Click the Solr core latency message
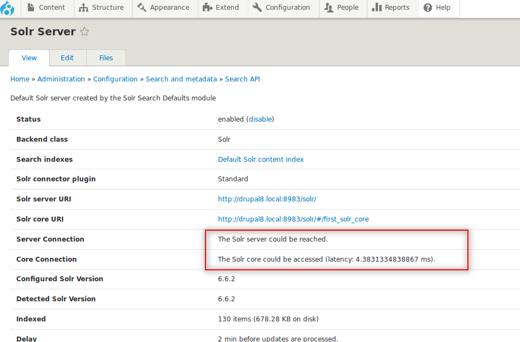 coord(326,259)
